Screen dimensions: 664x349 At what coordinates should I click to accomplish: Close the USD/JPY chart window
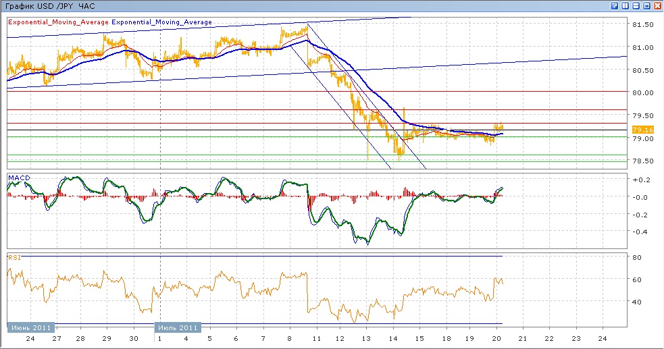pos(657,5)
